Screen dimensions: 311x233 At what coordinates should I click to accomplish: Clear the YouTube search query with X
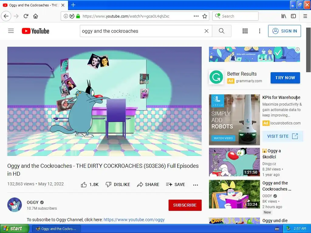pyautogui.click(x=207, y=31)
